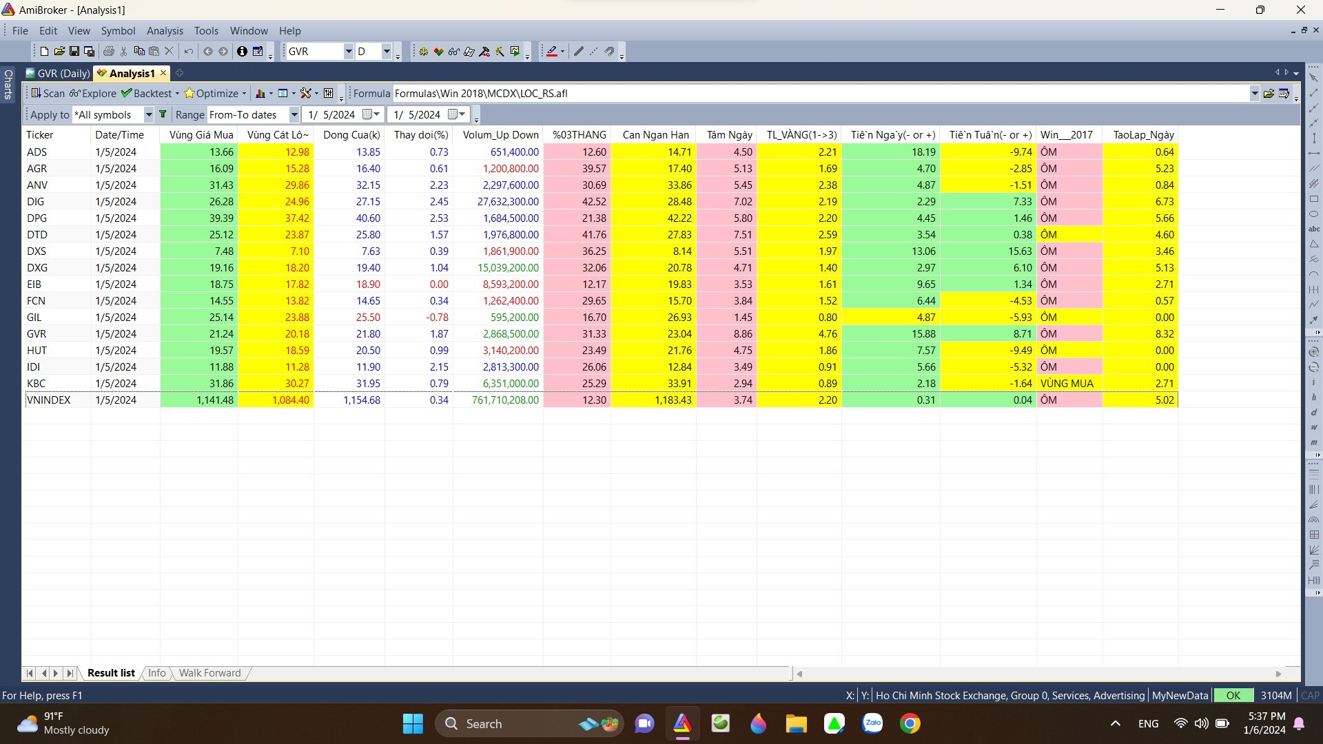The width and height of the screenshot is (1323, 744).
Task: Open the To date calendar picker
Action: point(457,114)
